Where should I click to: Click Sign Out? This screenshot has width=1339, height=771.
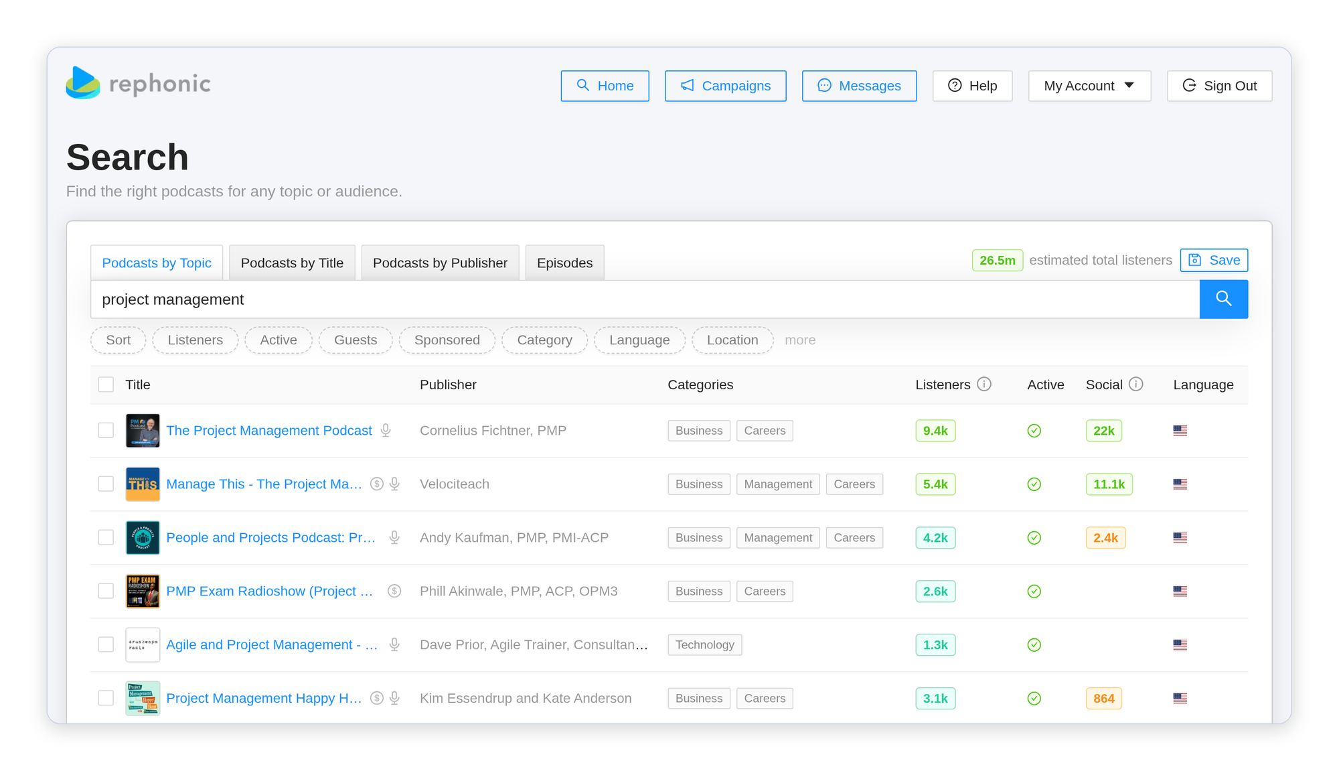tap(1219, 86)
